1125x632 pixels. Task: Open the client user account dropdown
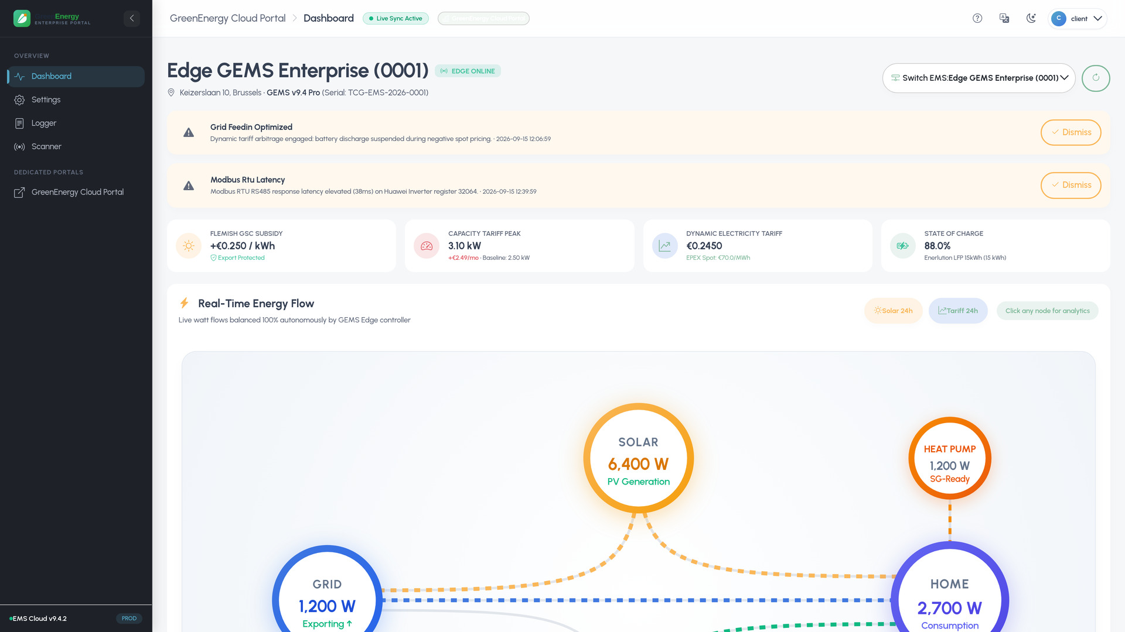1077,18
